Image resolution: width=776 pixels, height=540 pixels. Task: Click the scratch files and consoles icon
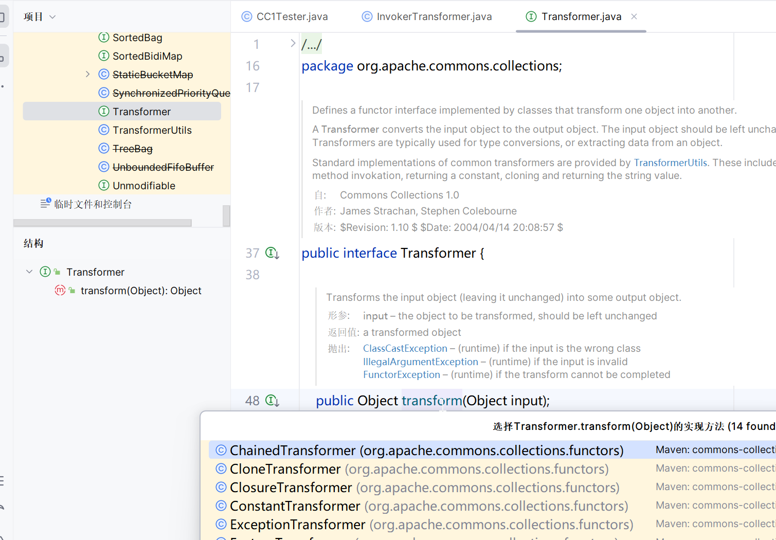[46, 204]
